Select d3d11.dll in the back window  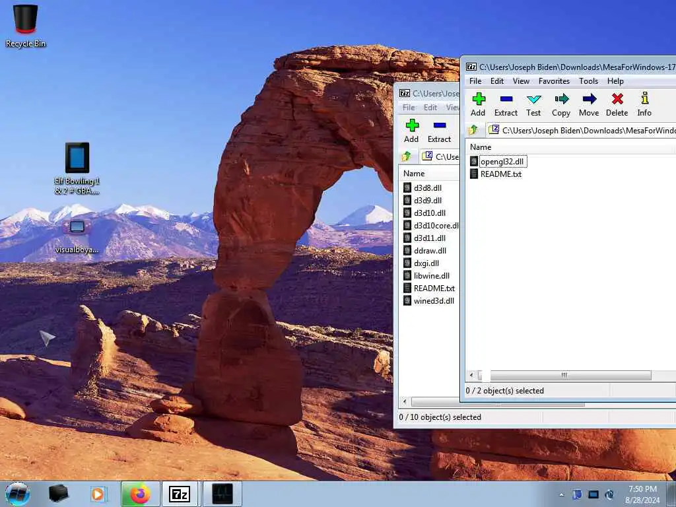point(424,238)
